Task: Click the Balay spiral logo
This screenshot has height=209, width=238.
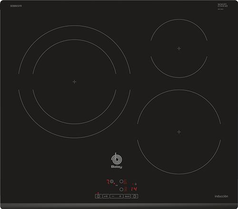Action: (116, 159)
